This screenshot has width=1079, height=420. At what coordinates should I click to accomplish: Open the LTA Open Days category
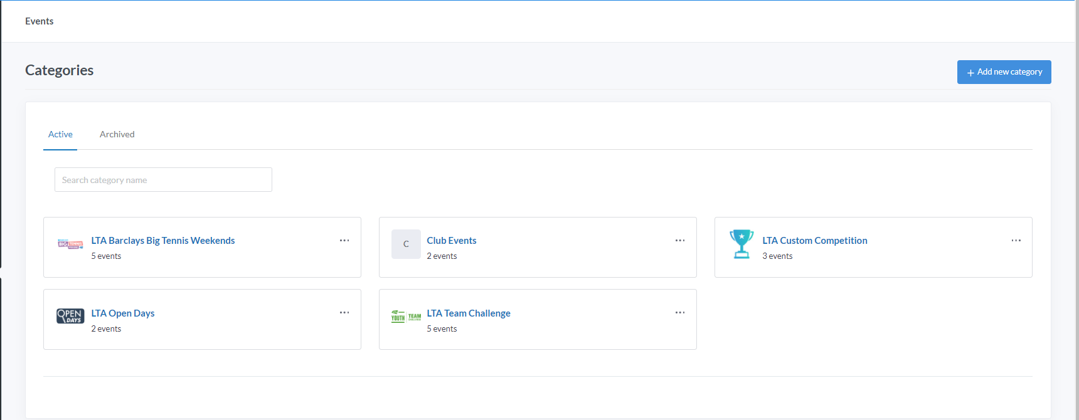pos(123,313)
